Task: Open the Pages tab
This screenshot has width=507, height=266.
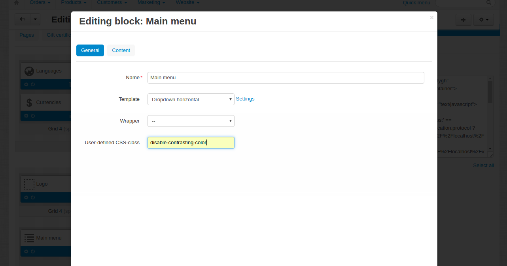Action: (x=27, y=35)
